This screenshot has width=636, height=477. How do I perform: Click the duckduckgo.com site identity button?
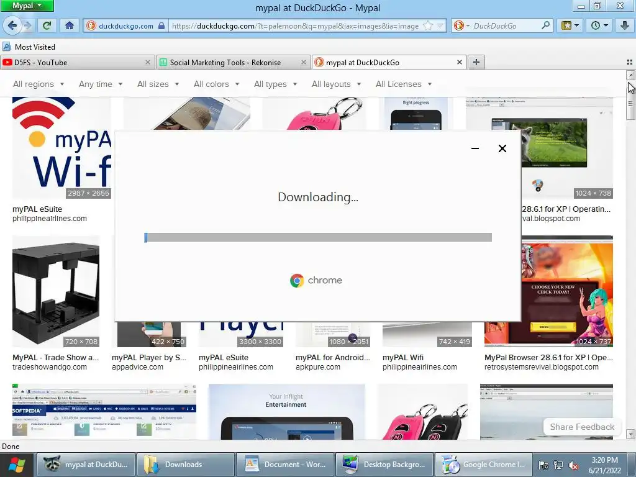pyautogui.click(x=125, y=26)
